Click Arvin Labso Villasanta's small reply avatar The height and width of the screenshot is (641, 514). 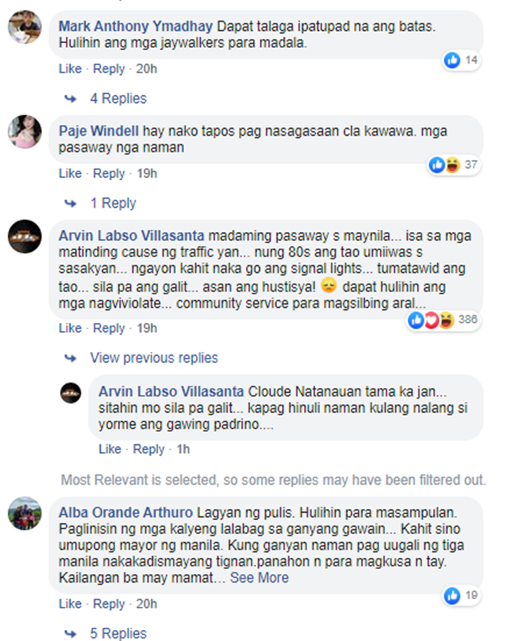[x=71, y=393]
